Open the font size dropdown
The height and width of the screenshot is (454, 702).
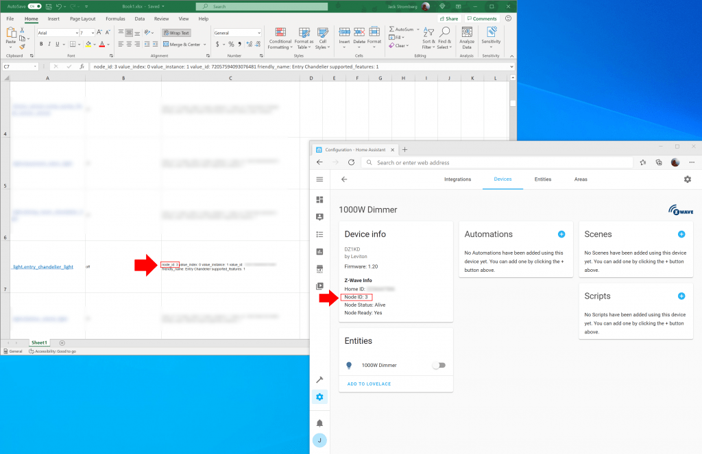[x=87, y=32]
